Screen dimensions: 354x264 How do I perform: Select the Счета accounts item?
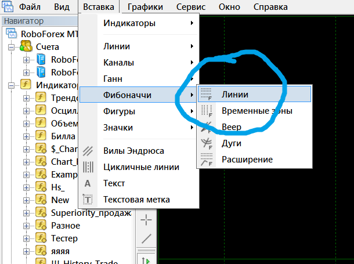point(48,47)
